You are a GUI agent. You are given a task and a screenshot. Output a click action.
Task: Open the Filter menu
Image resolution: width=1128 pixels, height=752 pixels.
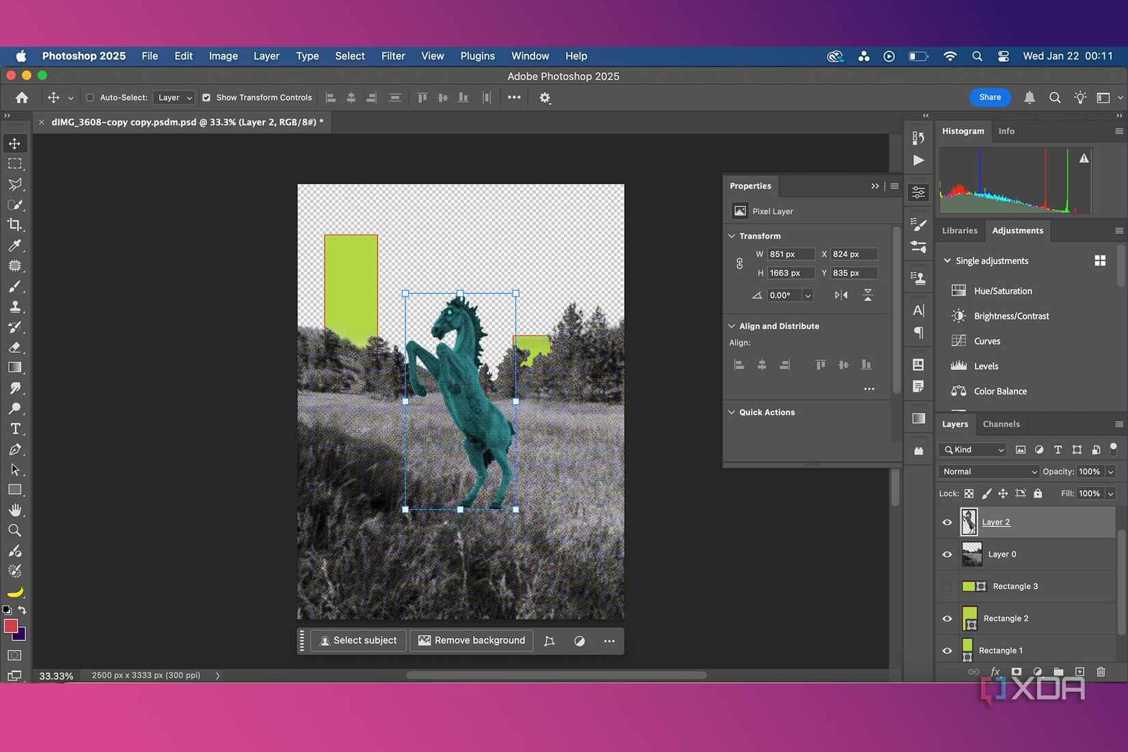pyautogui.click(x=393, y=56)
